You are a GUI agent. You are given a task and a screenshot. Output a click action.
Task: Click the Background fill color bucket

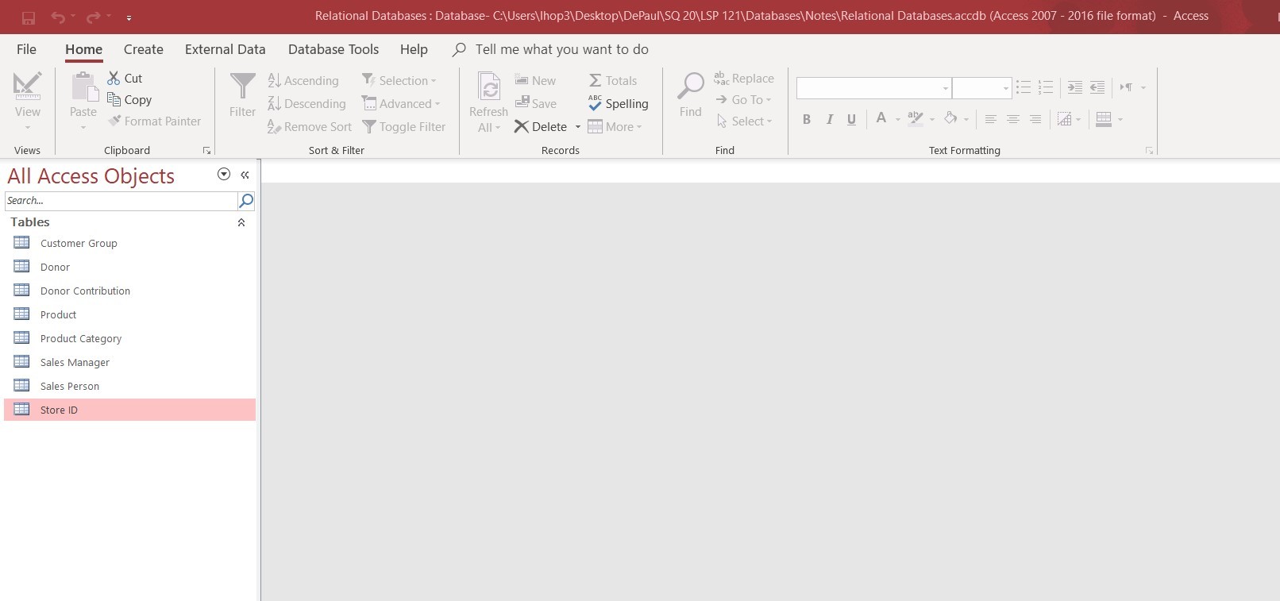(x=950, y=118)
